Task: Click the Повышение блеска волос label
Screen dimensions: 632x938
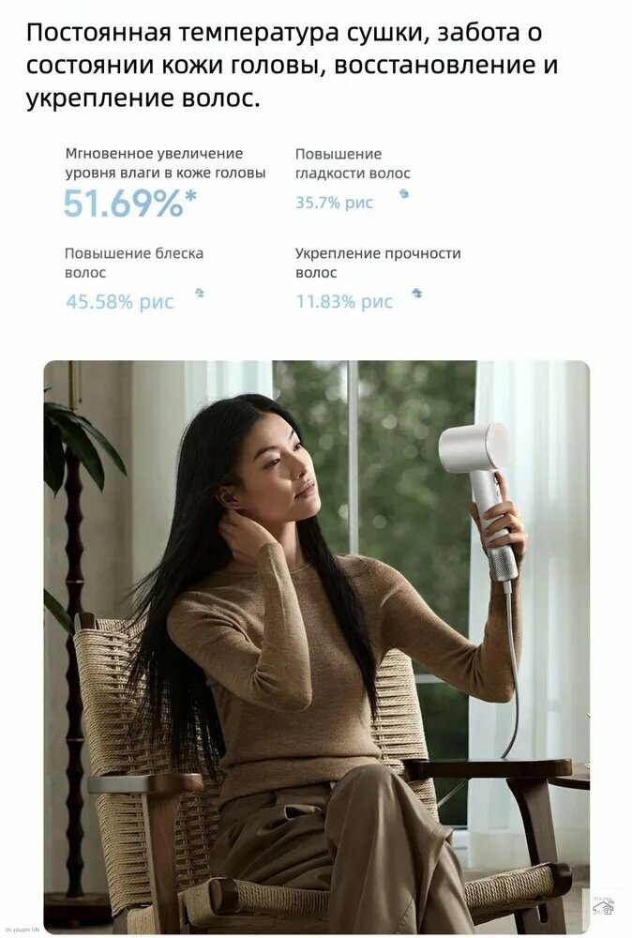Action: [134, 263]
